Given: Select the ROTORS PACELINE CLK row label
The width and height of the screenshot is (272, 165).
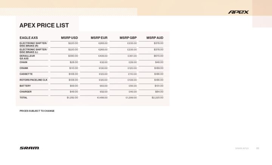Looking at the screenshot, I should [x=34, y=80].
